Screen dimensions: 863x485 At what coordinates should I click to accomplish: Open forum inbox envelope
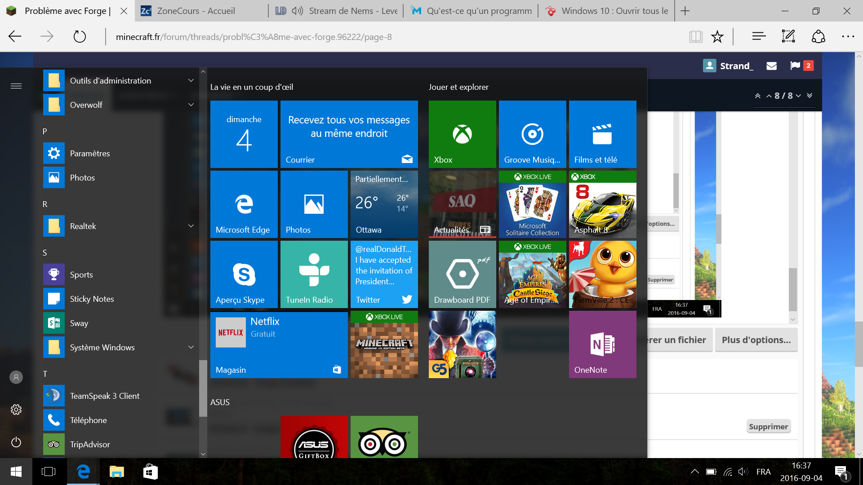pos(771,66)
